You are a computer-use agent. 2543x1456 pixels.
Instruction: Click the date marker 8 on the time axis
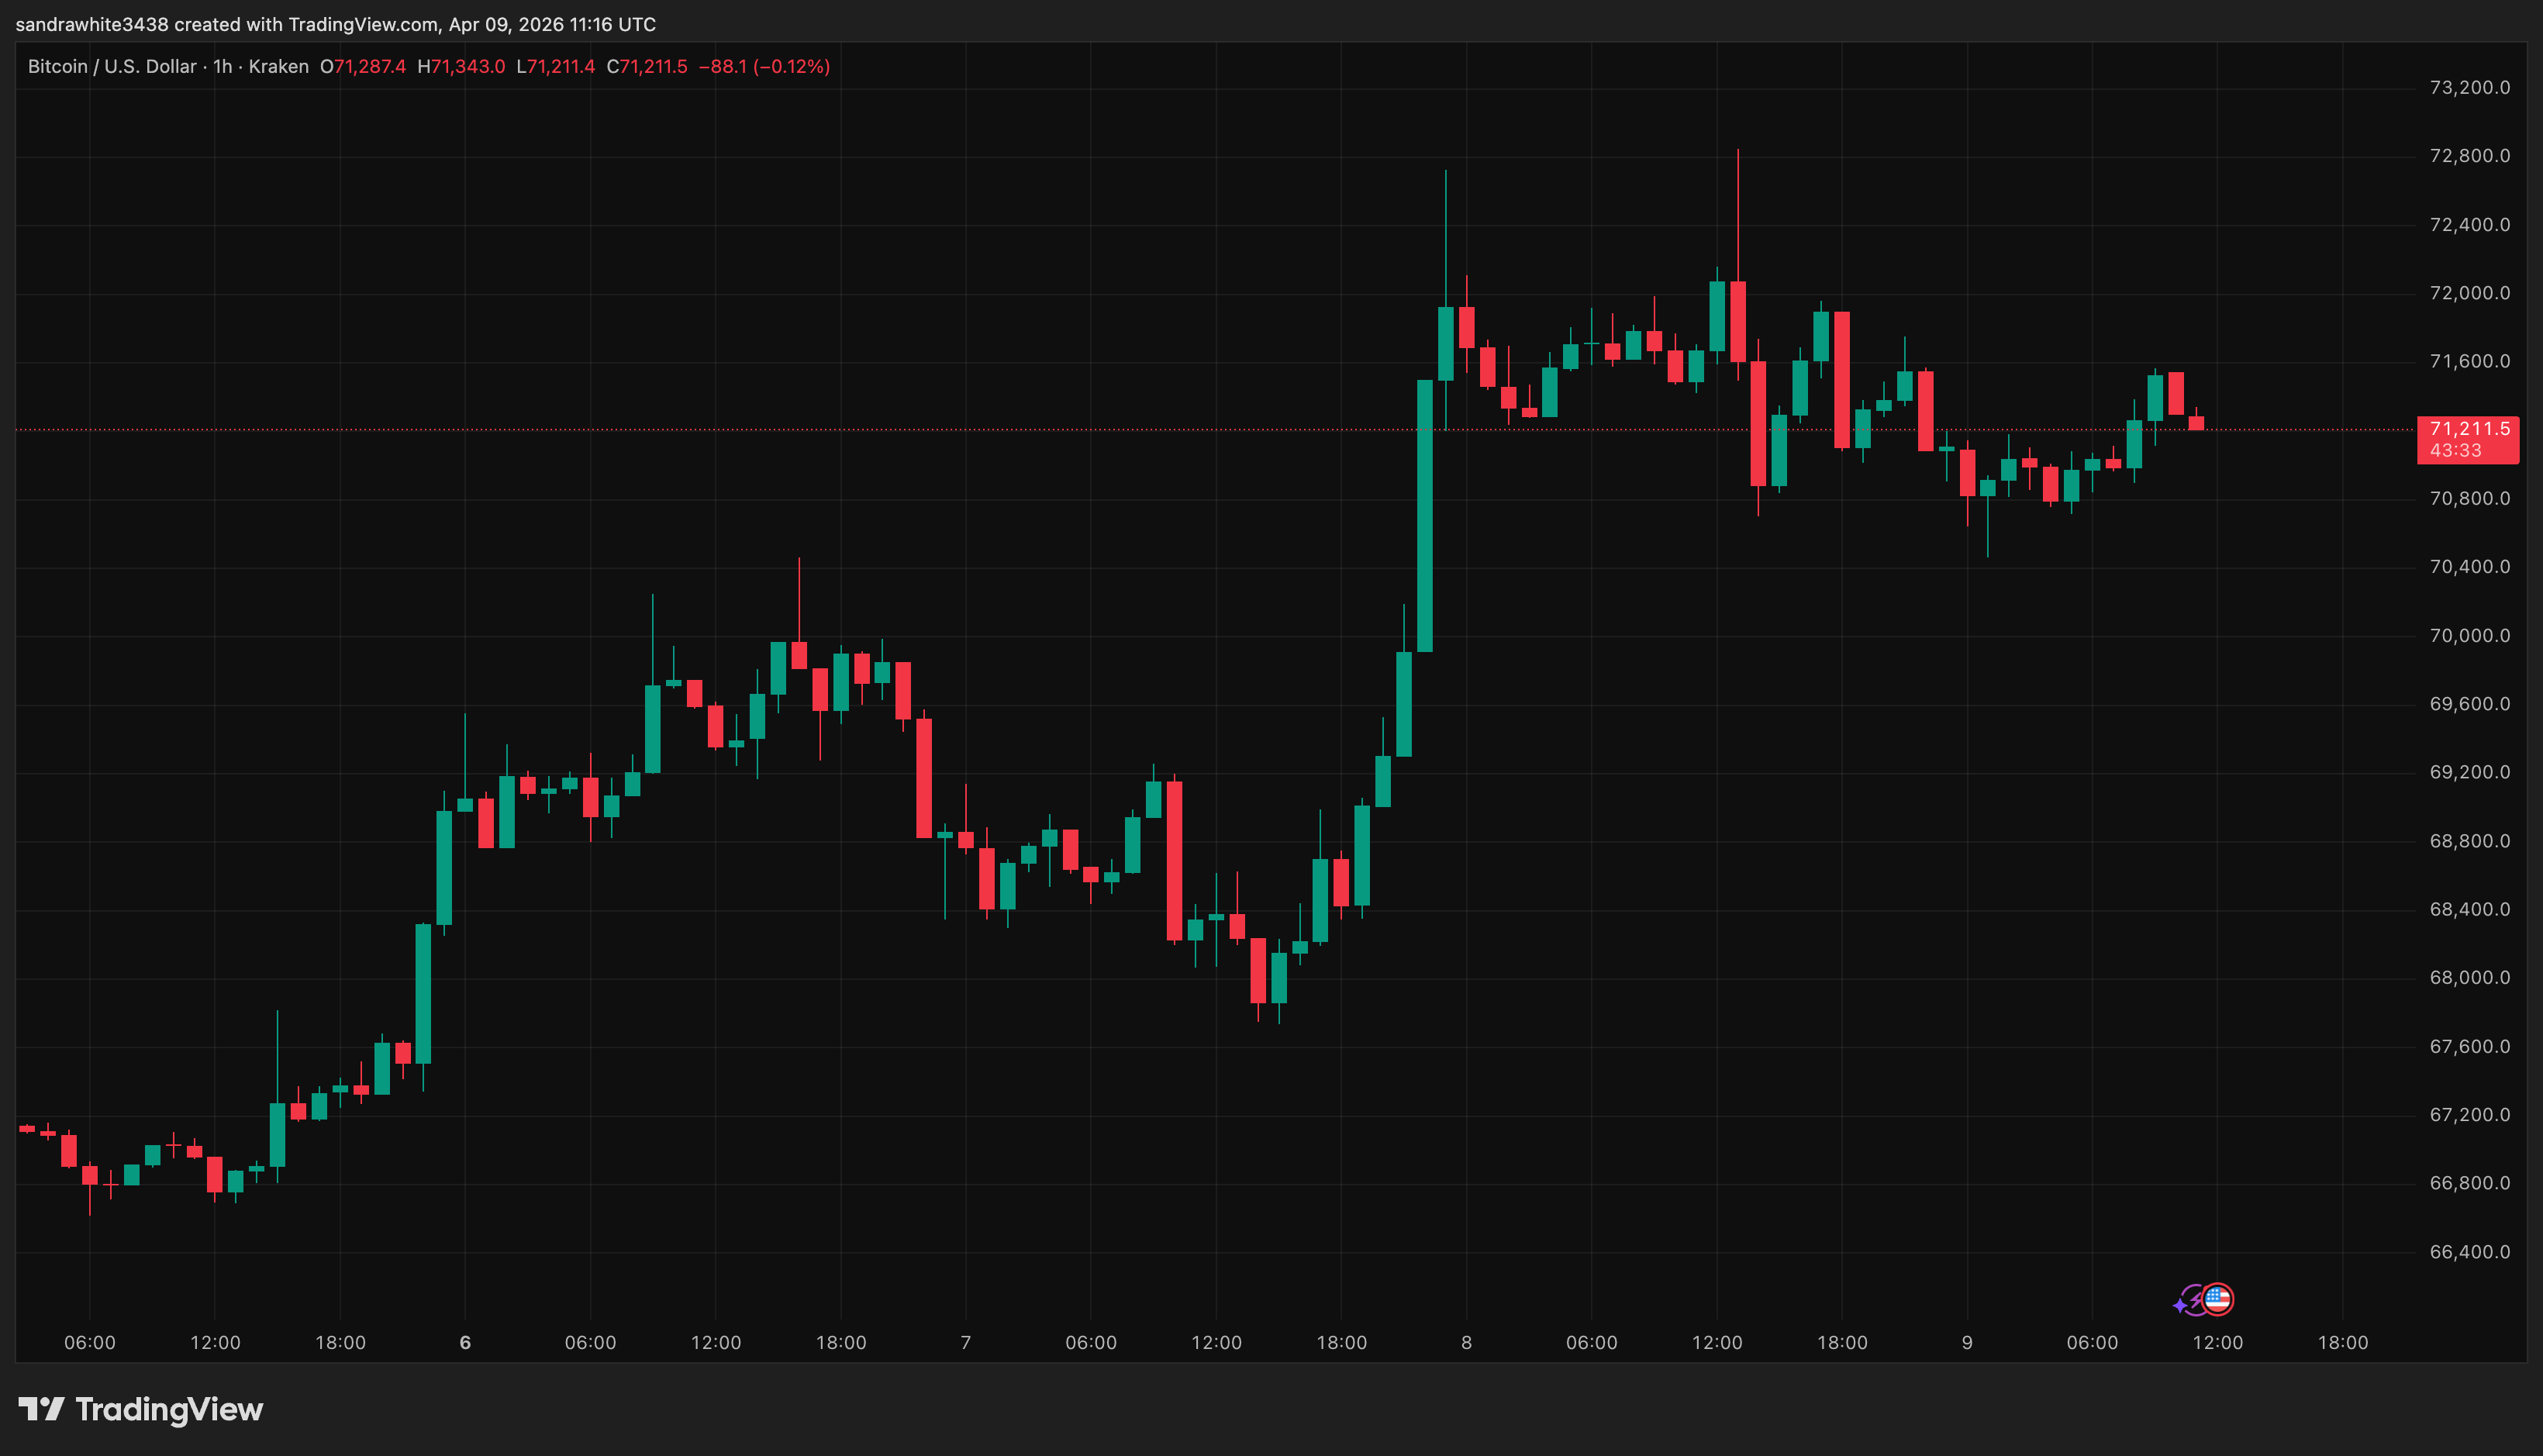point(1466,1343)
